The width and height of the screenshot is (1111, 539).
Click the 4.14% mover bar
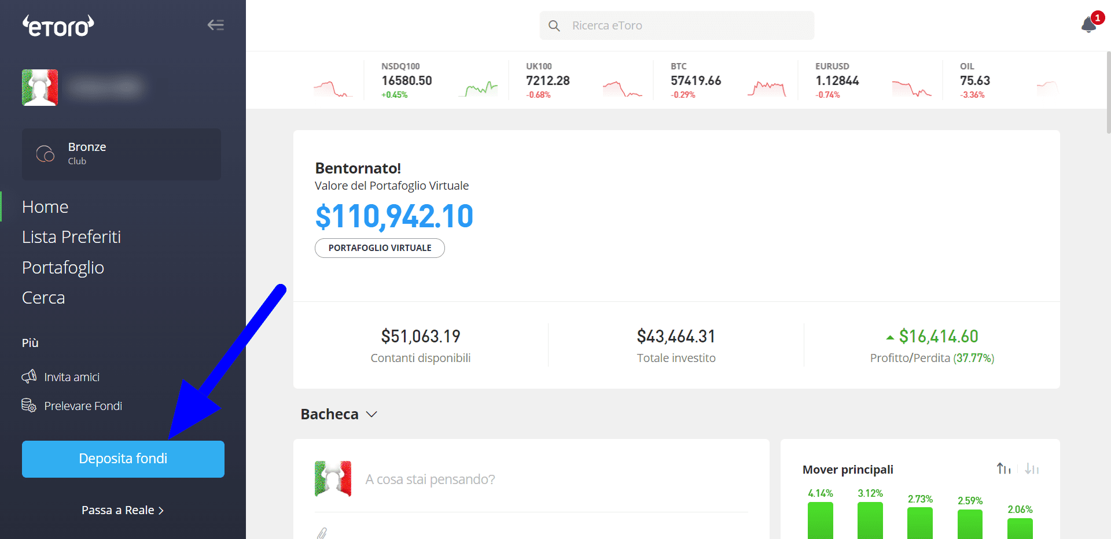point(821,520)
